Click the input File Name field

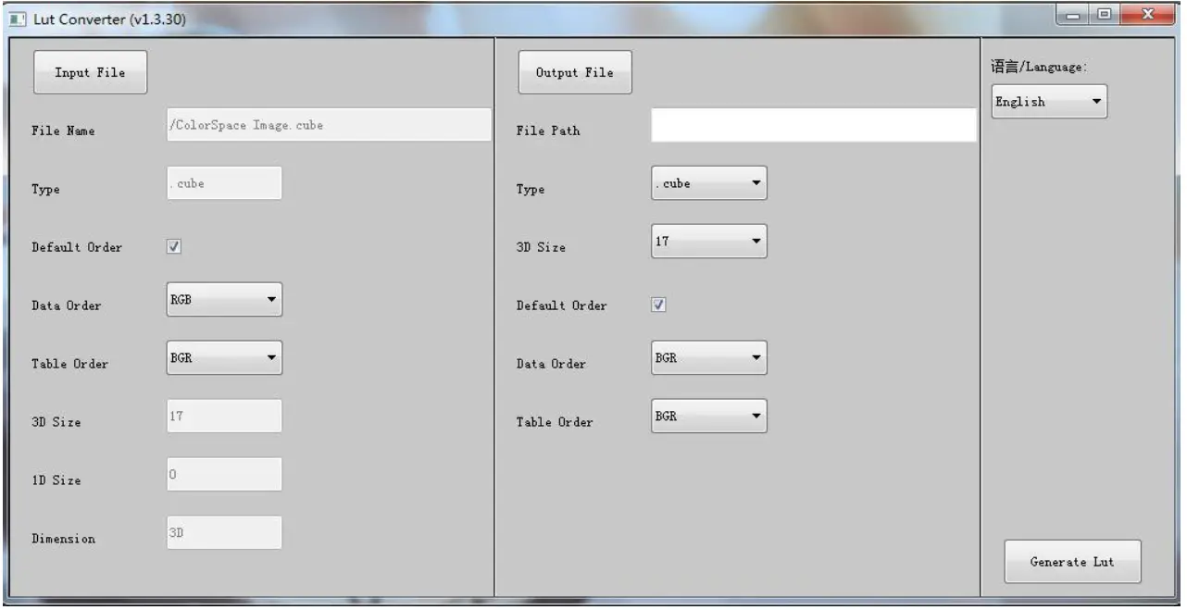328,125
